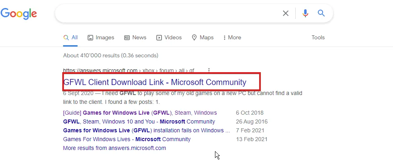This screenshot has height=168, width=393.
Task: Clear the search box with X icon
Action: pos(285,13)
